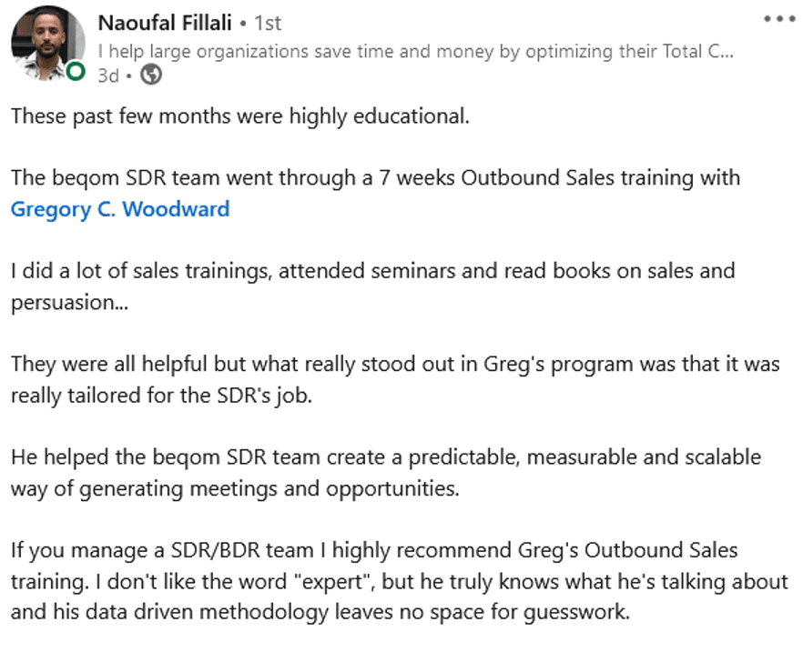Click the quoted word "expert" in the post
Viewport: 803px width, 652px height.
(331, 581)
